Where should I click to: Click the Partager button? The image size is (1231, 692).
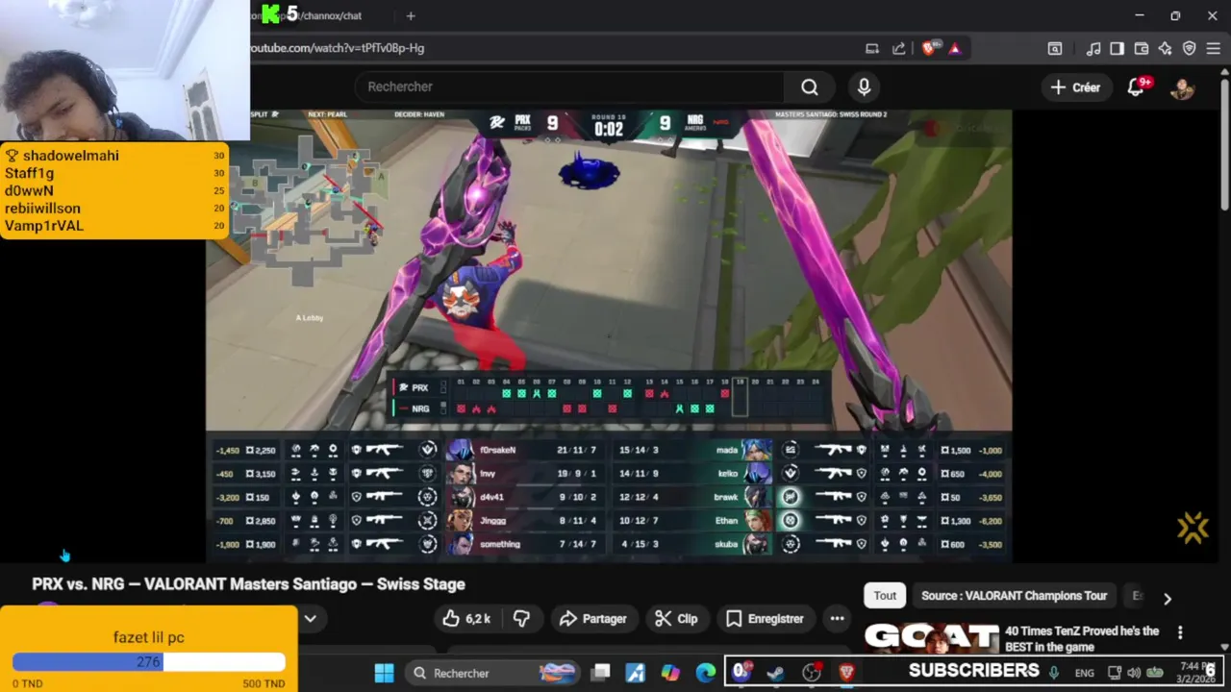[593, 619]
